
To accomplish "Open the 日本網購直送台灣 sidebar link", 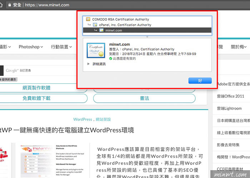I will pyautogui.click(x=234, y=121).
